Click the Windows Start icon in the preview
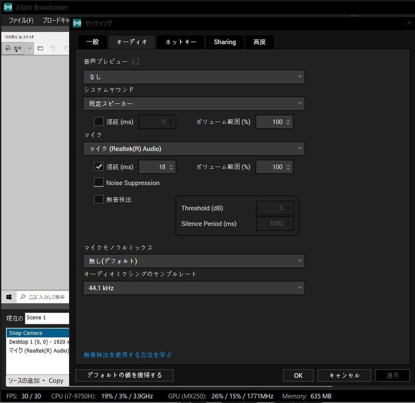This screenshot has width=415, height=403. [9, 297]
